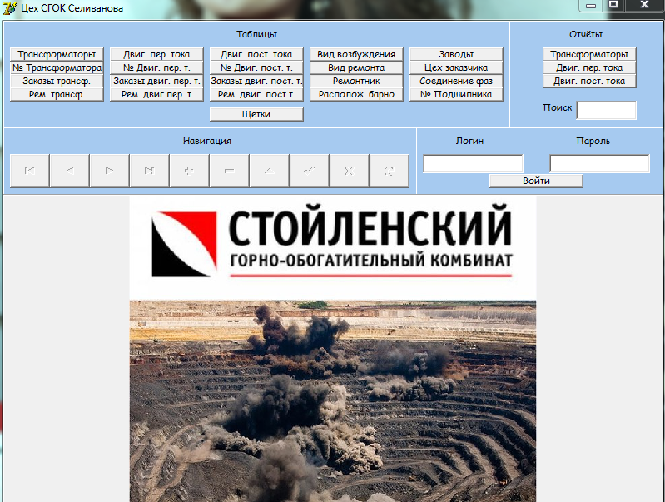Click the Войти login button
Viewport: 665px width, 502px height.
536,181
